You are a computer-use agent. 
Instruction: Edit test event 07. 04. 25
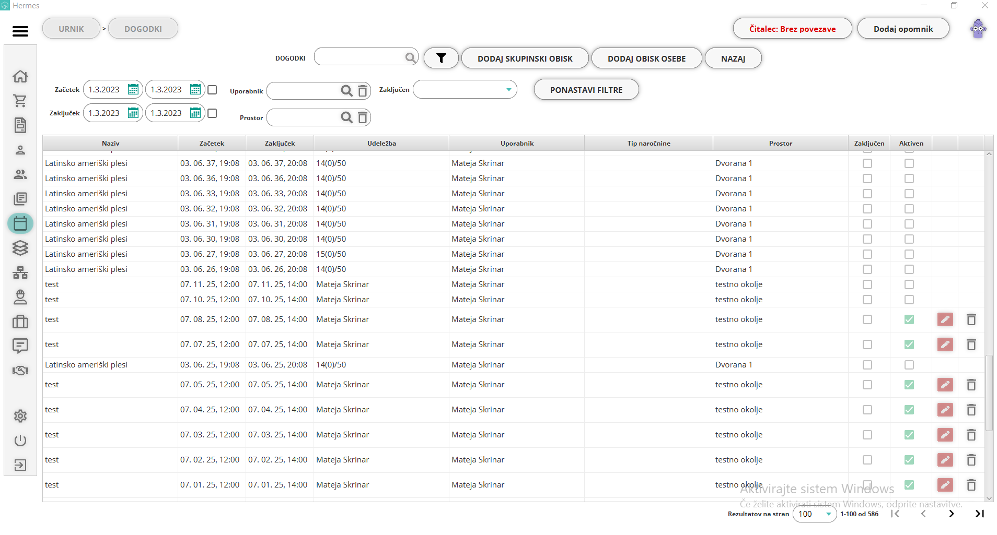pyautogui.click(x=945, y=410)
